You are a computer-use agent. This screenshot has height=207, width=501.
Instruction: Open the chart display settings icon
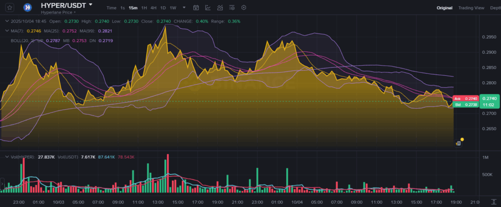[232, 8]
